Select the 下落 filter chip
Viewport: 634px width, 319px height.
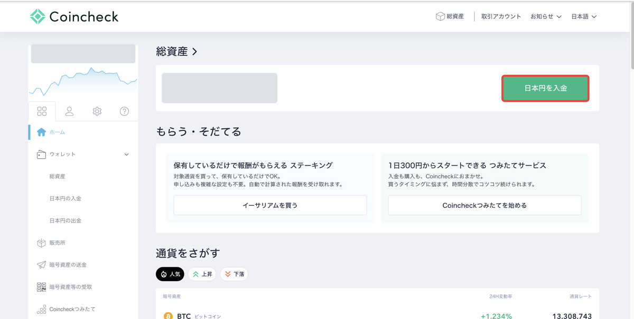(x=234, y=274)
